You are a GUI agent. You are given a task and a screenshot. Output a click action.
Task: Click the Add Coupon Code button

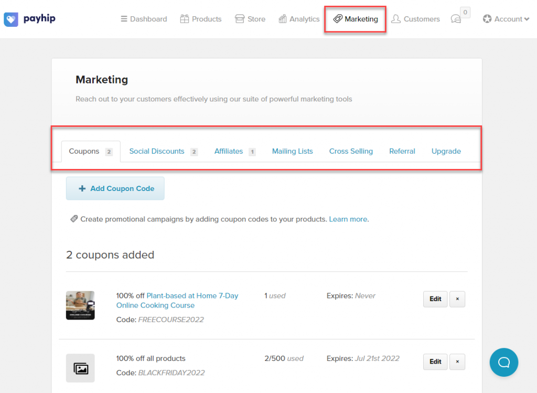pyautogui.click(x=115, y=188)
